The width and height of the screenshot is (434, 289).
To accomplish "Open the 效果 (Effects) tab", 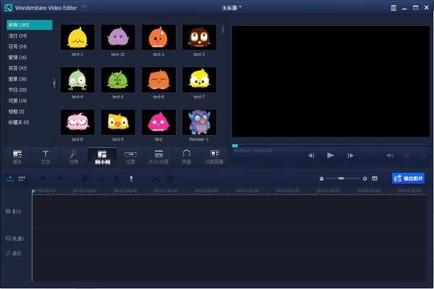I will [x=74, y=157].
